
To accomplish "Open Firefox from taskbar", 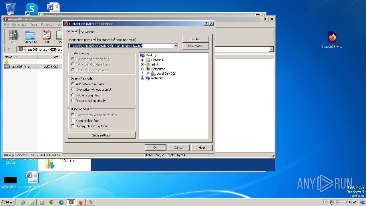I will click(x=81, y=202).
